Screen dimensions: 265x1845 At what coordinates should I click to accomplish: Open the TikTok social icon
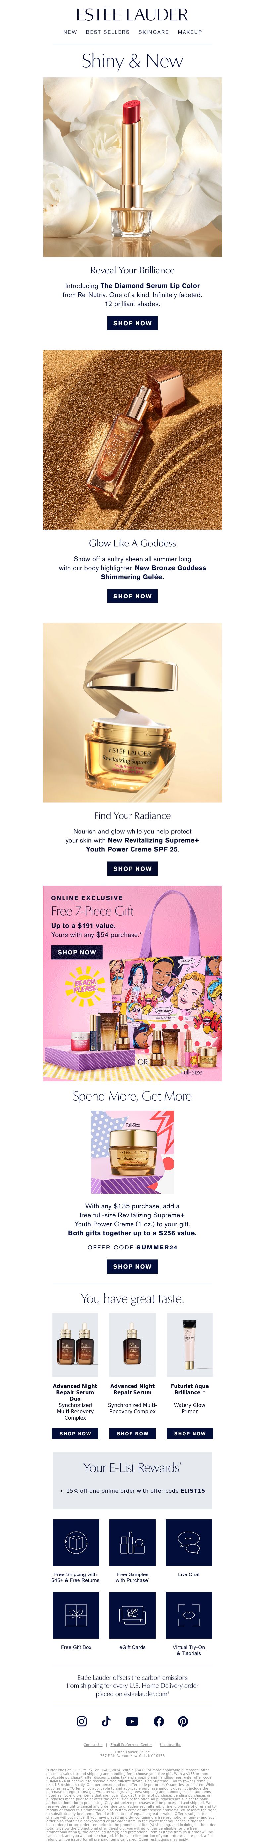click(106, 1721)
